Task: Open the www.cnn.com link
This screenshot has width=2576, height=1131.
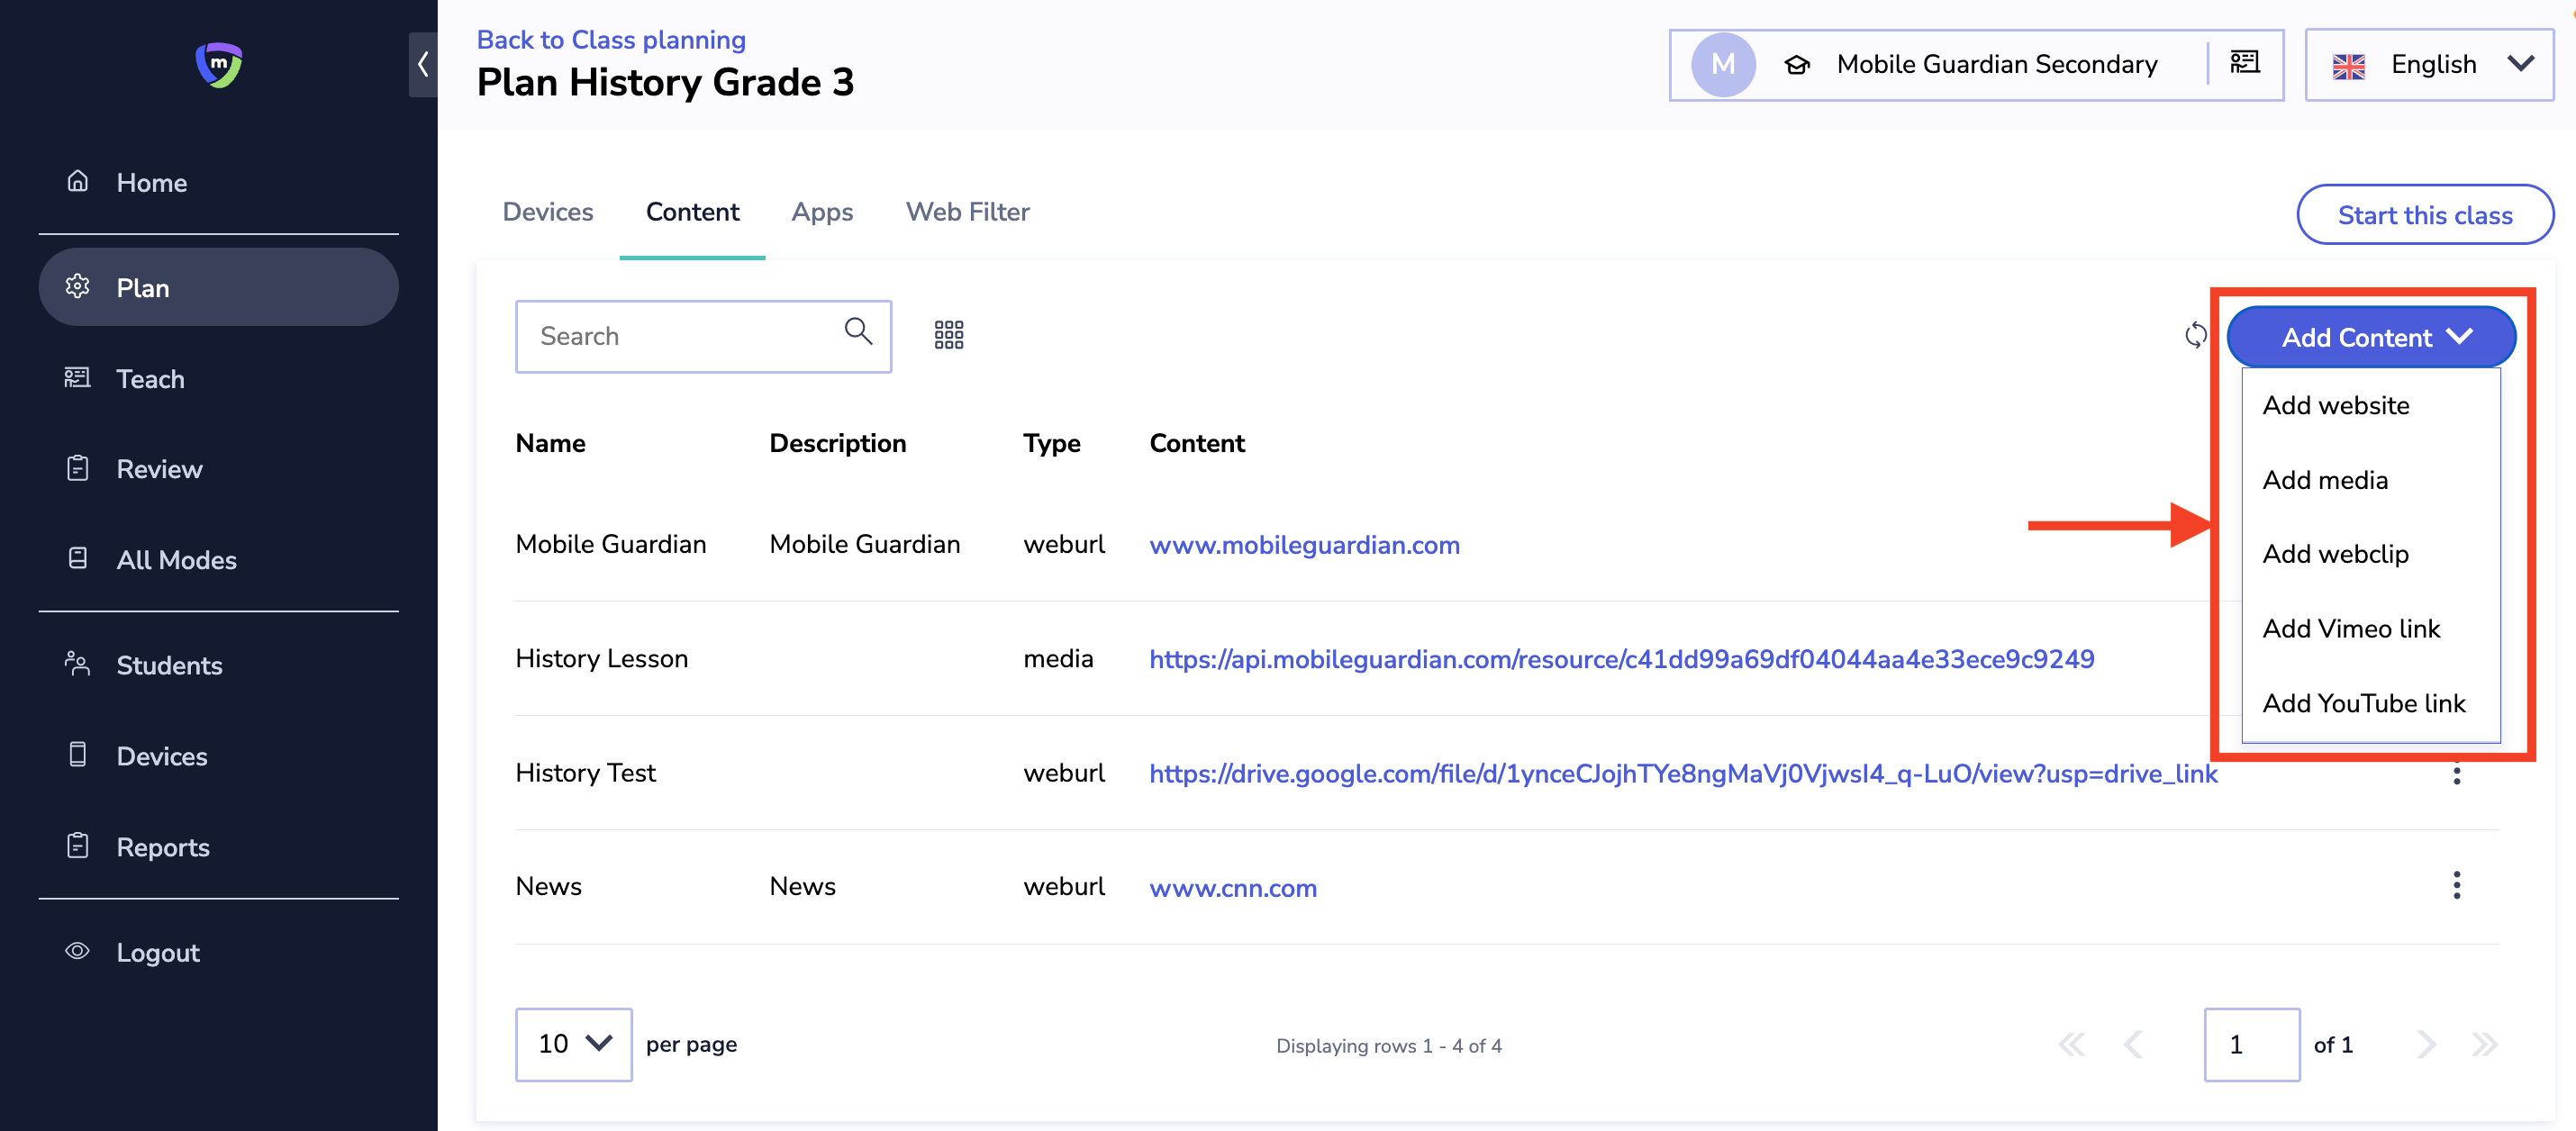Action: [x=1232, y=888]
